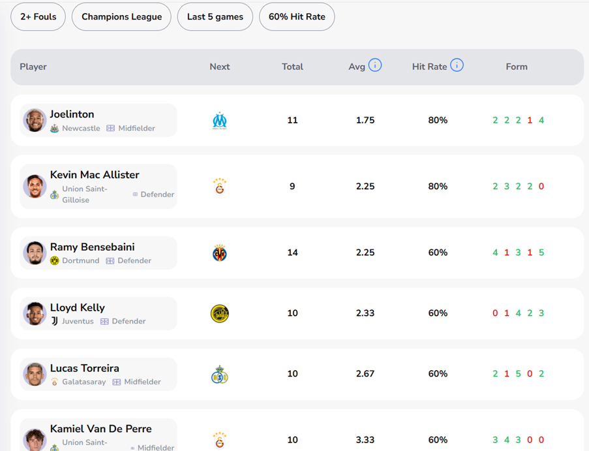Click Bodo/Glimt logo in Lloyd Kelly row
Viewport: 589px width, 451px height.
pos(220,313)
